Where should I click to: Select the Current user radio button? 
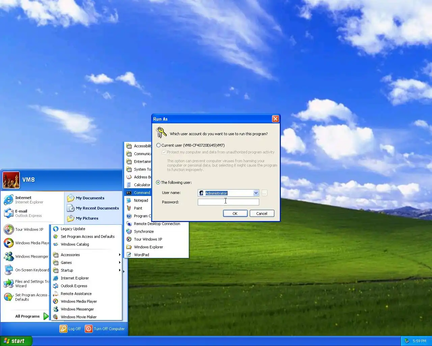pyautogui.click(x=158, y=145)
